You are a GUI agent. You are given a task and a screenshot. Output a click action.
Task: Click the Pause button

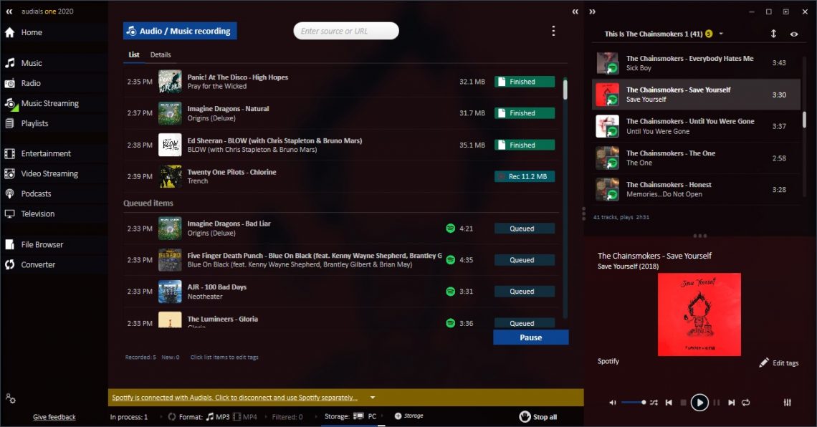(530, 337)
